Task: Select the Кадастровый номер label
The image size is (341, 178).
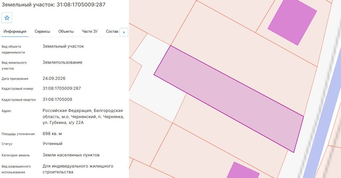Action: tap(17, 89)
